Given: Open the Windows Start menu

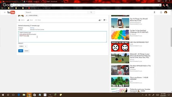Looking at the screenshot, I should tap(3, 95).
